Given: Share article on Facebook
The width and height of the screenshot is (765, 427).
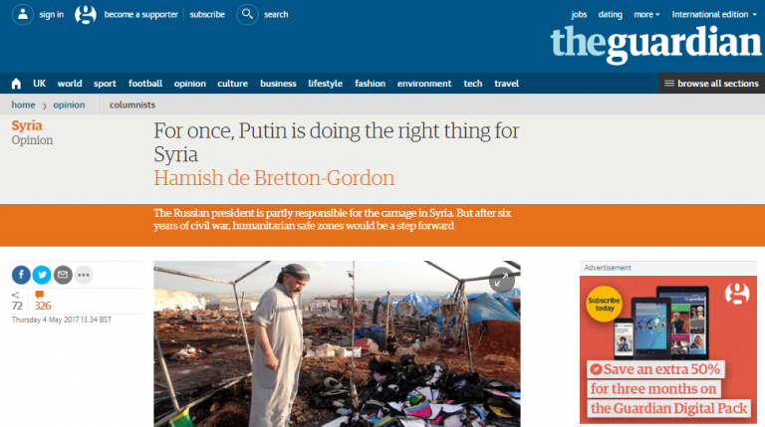Looking at the screenshot, I should pos(21,275).
